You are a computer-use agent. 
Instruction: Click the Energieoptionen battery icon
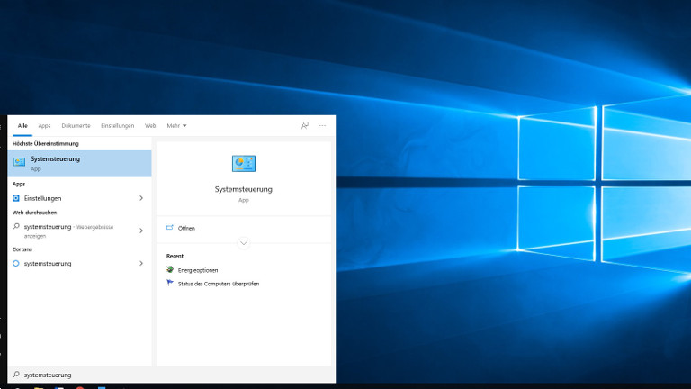click(x=170, y=270)
